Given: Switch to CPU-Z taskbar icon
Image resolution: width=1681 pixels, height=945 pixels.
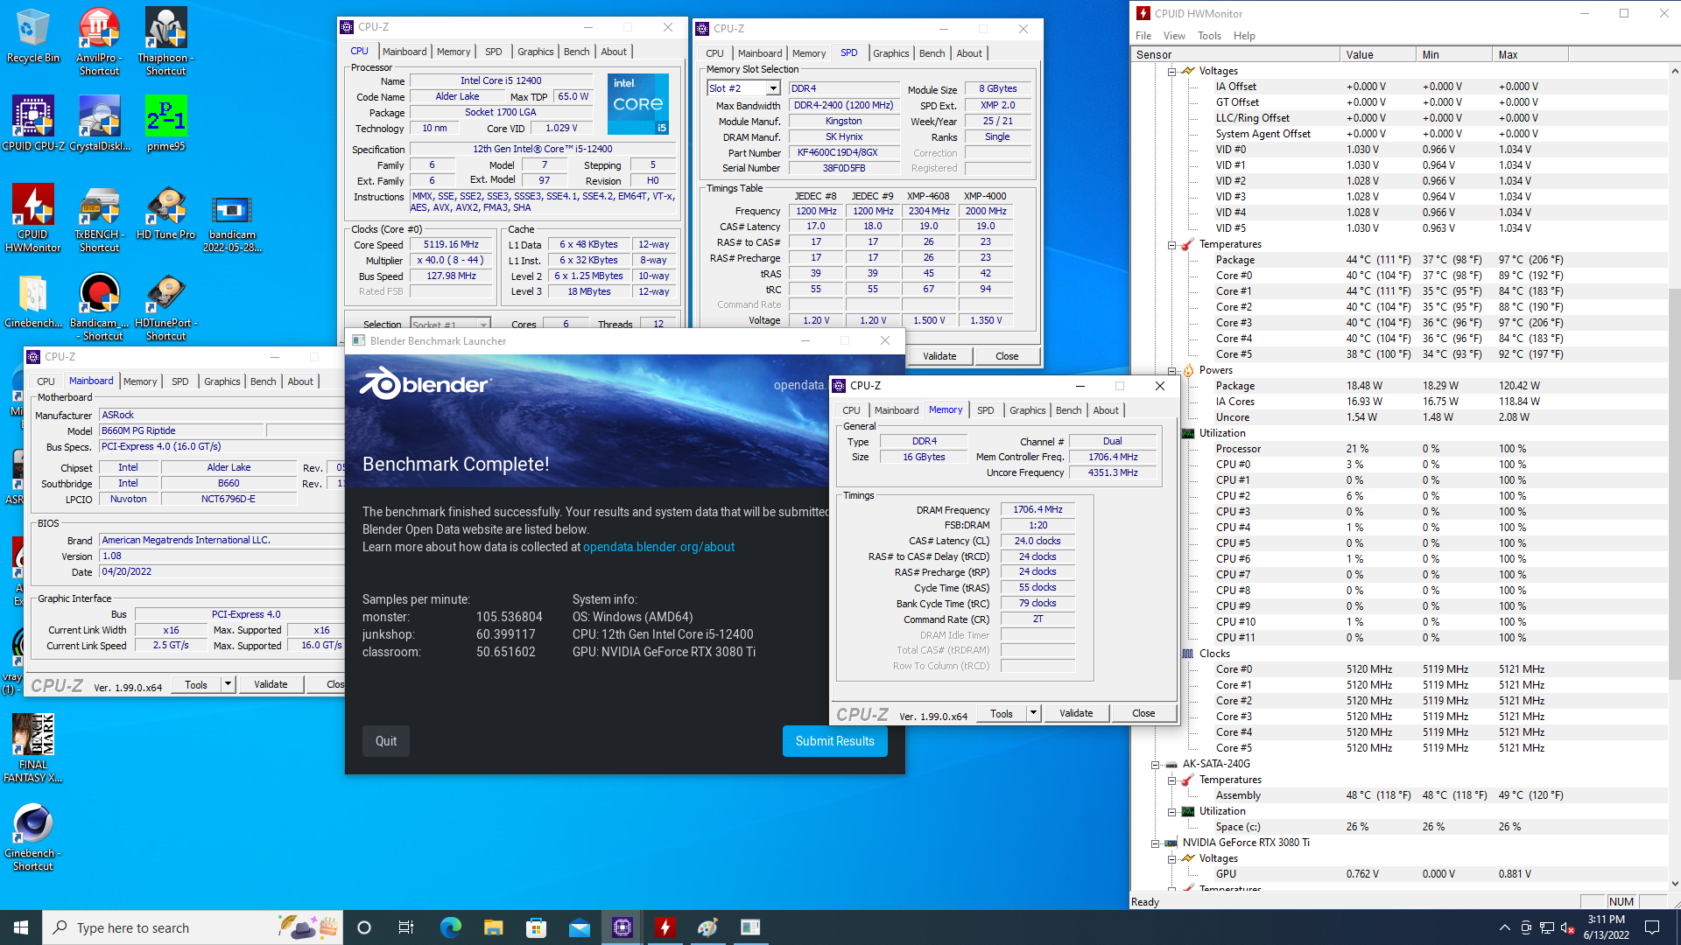Looking at the screenshot, I should pyautogui.click(x=622, y=927).
